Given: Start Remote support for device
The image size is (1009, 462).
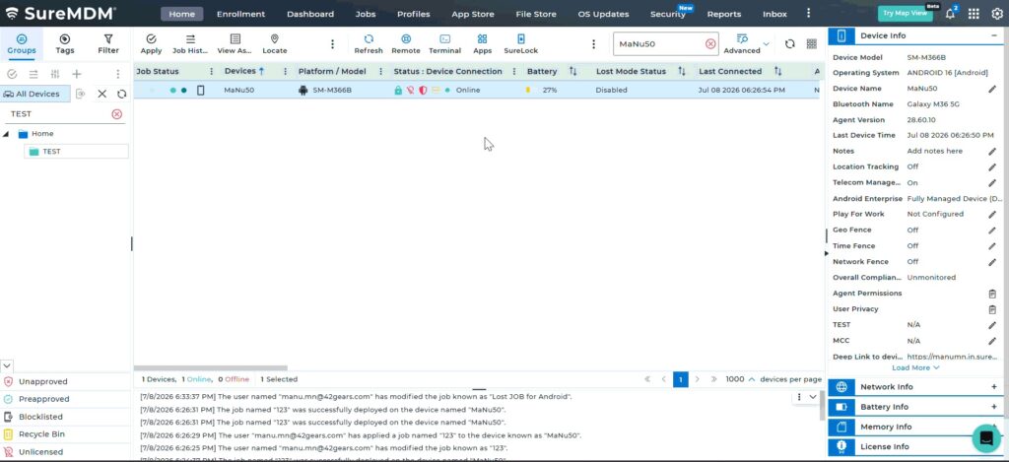Looking at the screenshot, I should (406, 43).
